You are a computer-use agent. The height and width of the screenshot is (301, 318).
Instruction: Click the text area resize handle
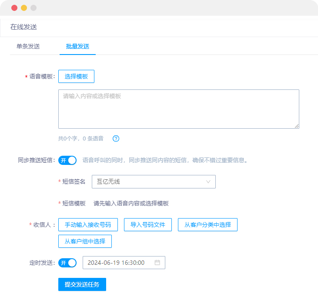[x=297, y=127]
